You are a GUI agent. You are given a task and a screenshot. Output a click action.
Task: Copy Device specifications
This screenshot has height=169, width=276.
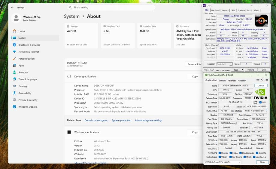195,76
